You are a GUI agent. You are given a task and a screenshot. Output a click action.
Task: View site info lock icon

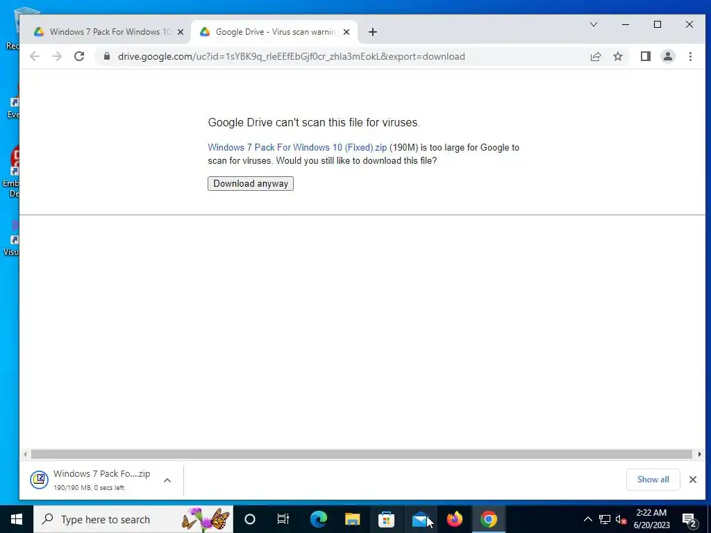pyautogui.click(x=106, y=56)
